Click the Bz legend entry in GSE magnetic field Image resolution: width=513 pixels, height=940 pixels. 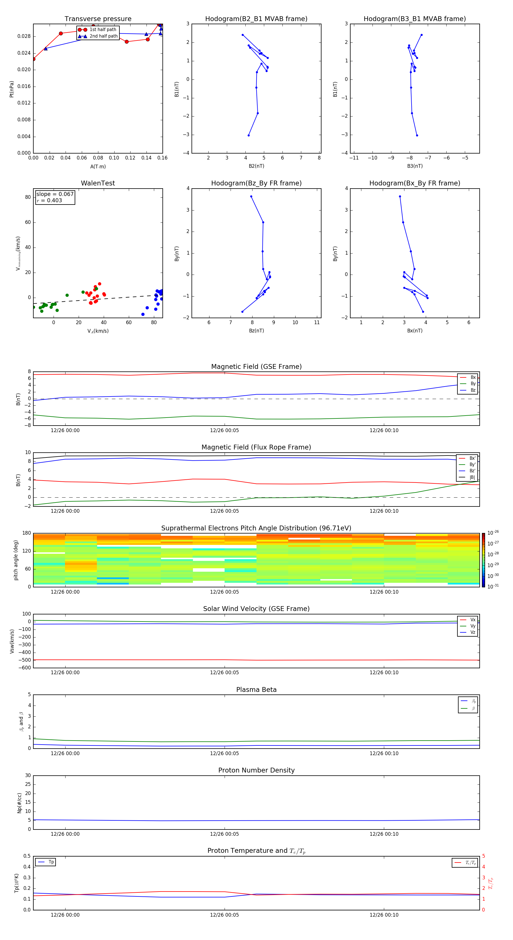pos(468,390)
